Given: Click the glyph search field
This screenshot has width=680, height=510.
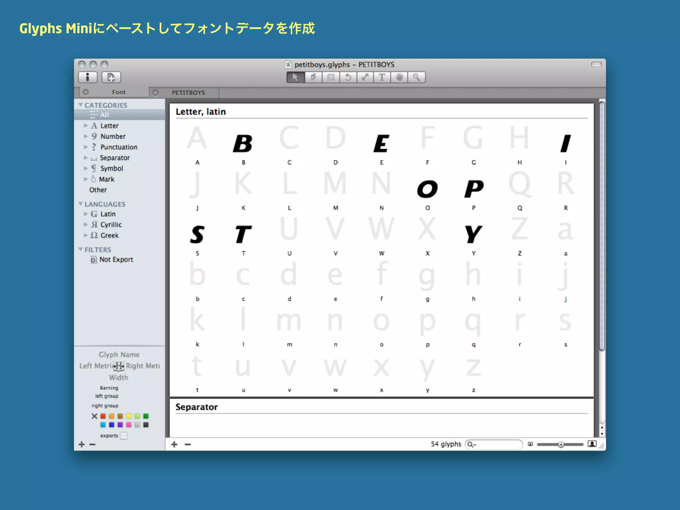Looking at the screenshot, I should click(494, 444).
